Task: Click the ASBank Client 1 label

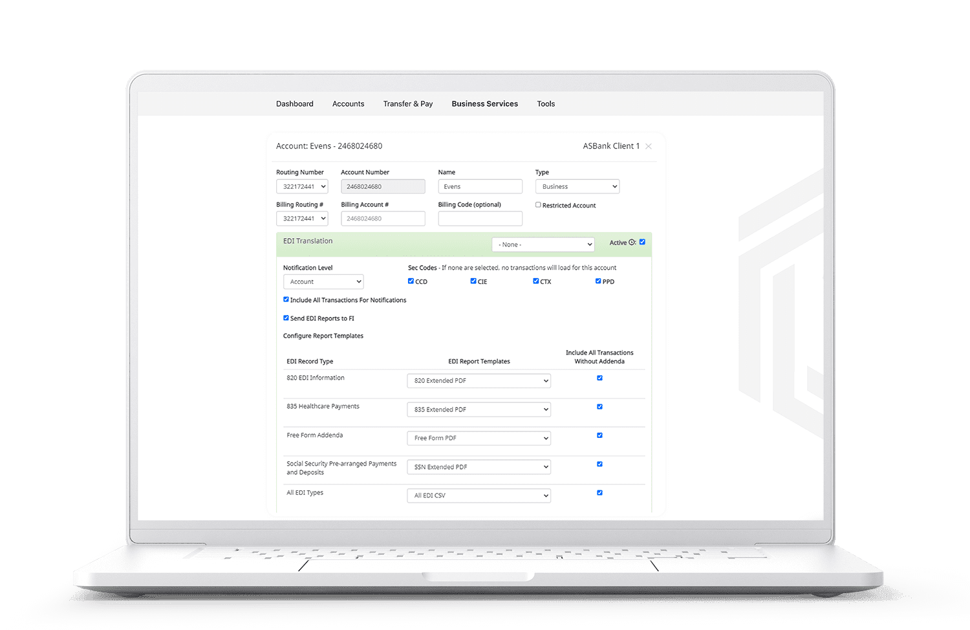Action: pos(611,146)
